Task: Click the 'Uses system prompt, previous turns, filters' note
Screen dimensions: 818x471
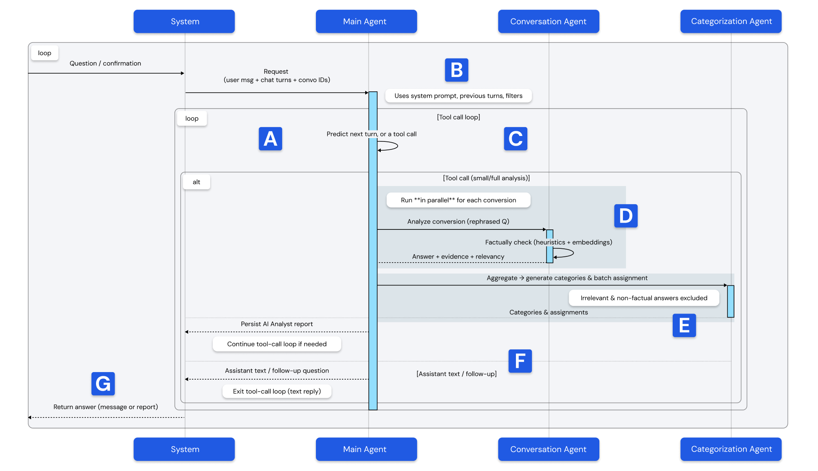Action: point(458,96)
